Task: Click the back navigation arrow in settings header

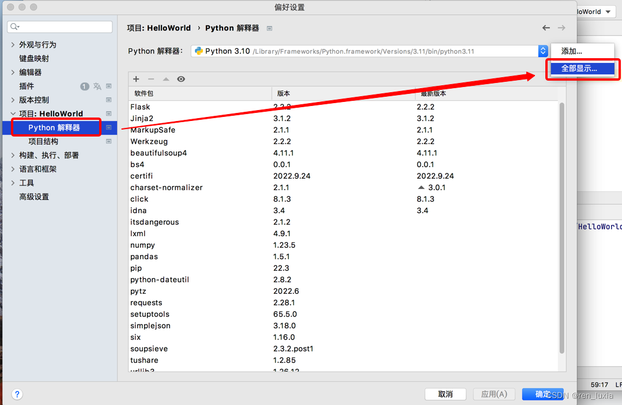Action: pyautogui.click(x=546, y=27)
